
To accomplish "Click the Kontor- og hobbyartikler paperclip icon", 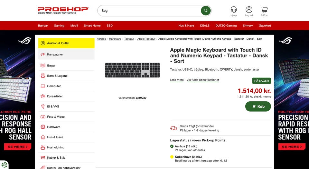I will tap(43, 167).
